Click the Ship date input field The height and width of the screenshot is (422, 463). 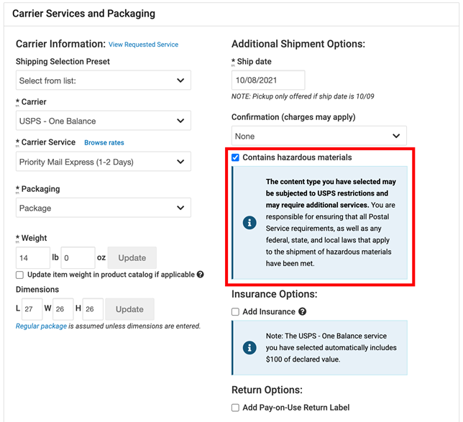click(268, 81)
